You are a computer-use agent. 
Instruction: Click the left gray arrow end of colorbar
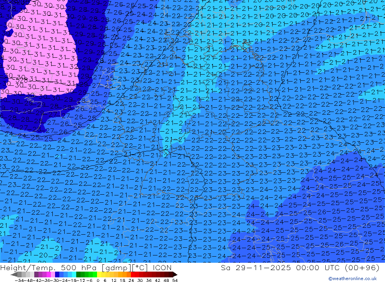(x=14, y=275)
